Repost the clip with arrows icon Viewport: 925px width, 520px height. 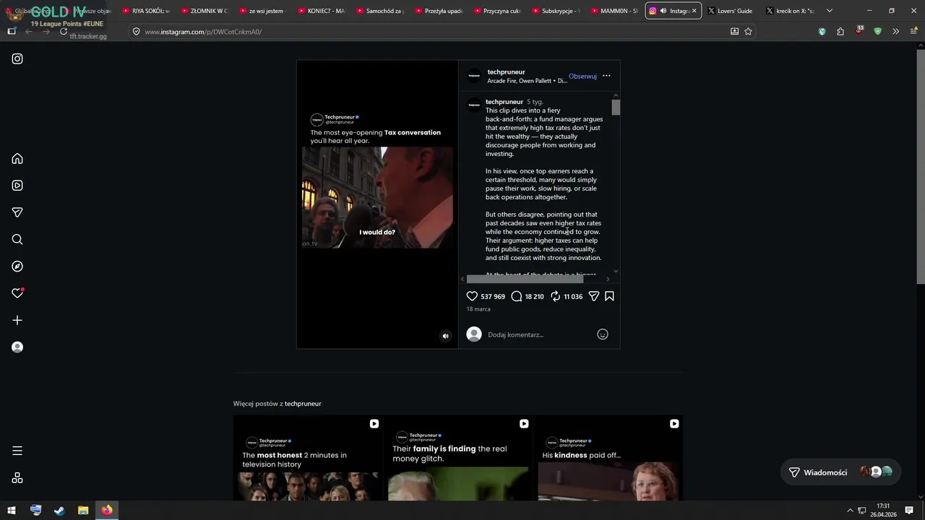556,296
